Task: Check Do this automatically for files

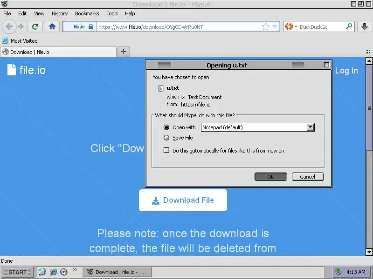Action: coord(166,150)
